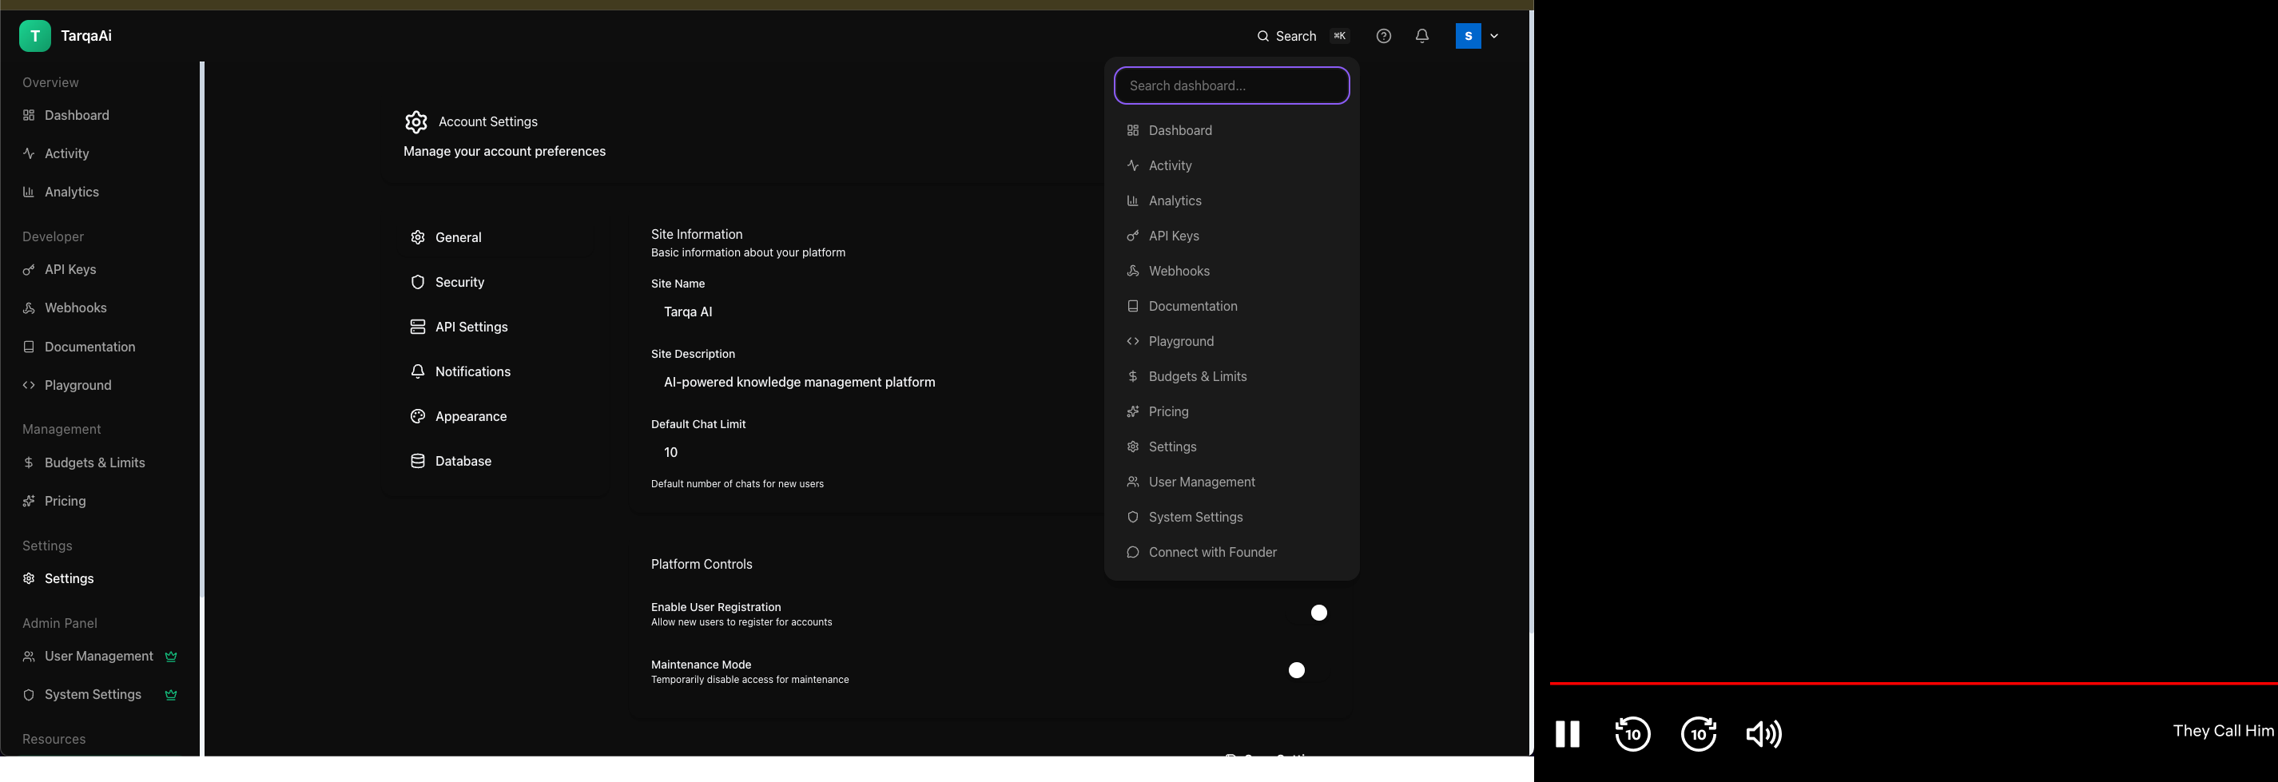Choose Pricing in search results list
The image size is (2278, 782).
[1231, 411]
